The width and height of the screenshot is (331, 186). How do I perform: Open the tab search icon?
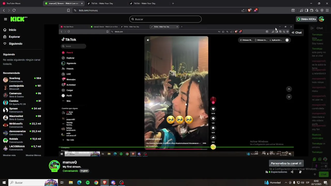pos(293,10)
